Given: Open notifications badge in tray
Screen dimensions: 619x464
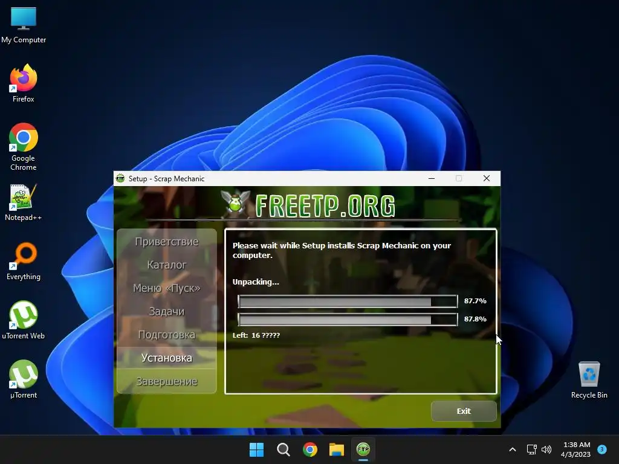Looking at the screenshot, I should pos(602,449).
